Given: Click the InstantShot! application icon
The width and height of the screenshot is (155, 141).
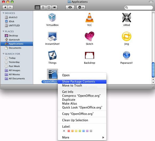Looking at the screenshot, I should click(52, 36).
